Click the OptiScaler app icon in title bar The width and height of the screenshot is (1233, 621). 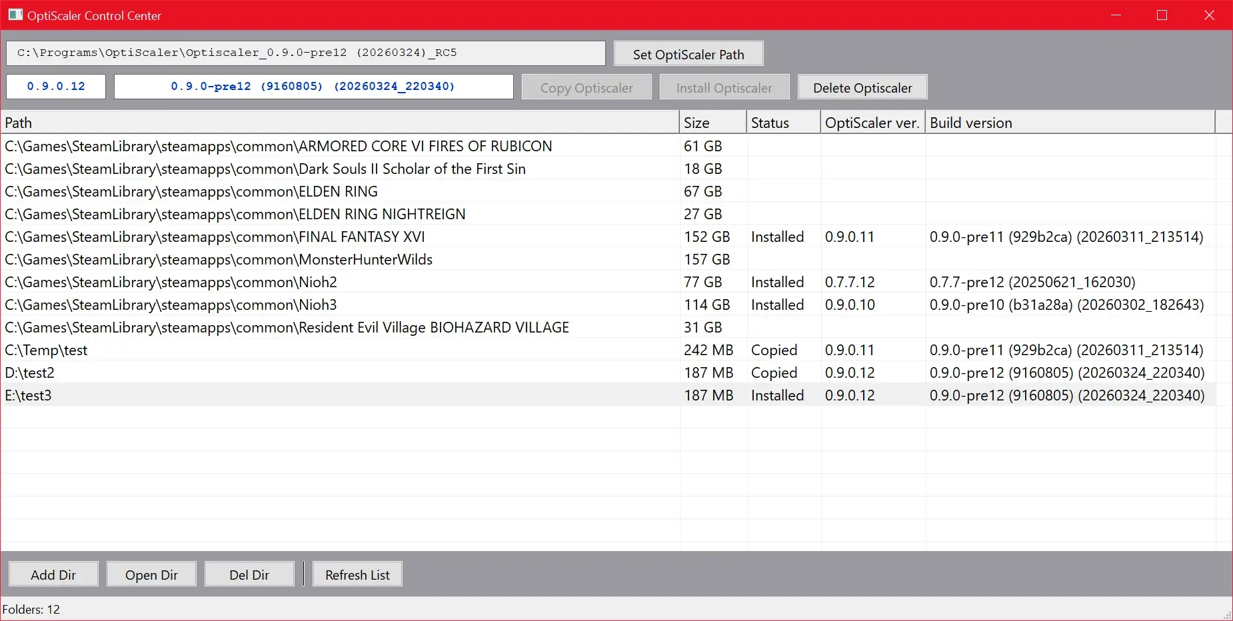15,15
